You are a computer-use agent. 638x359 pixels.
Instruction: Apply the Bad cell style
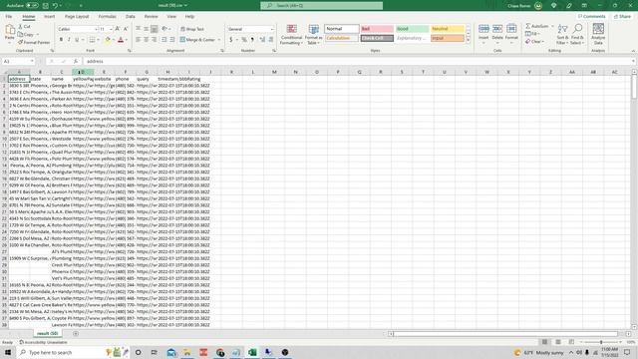tap(377, 29)
